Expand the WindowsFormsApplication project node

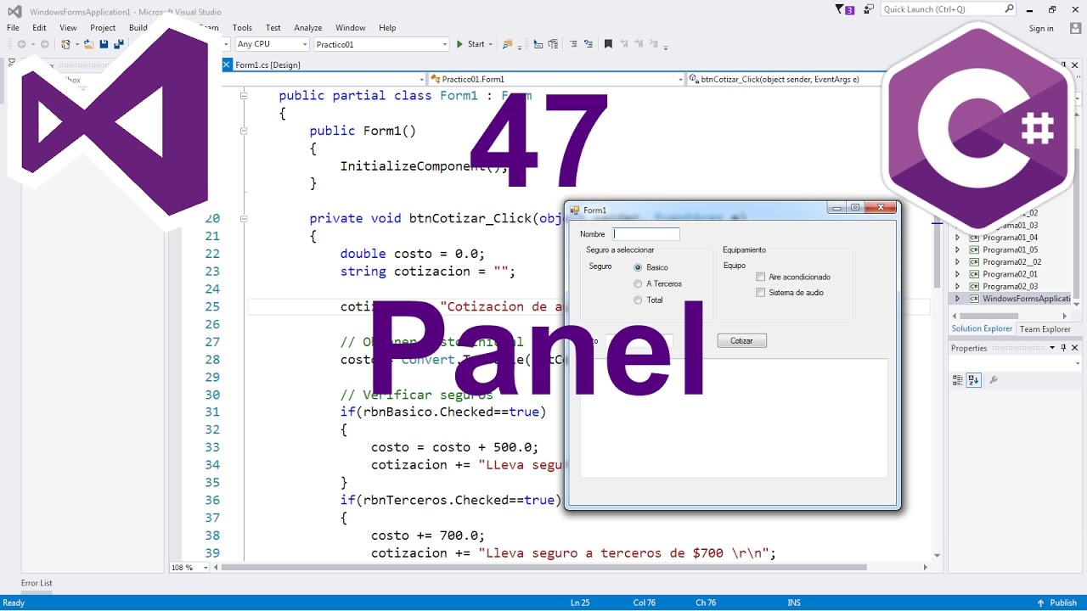tap(958, 299)
